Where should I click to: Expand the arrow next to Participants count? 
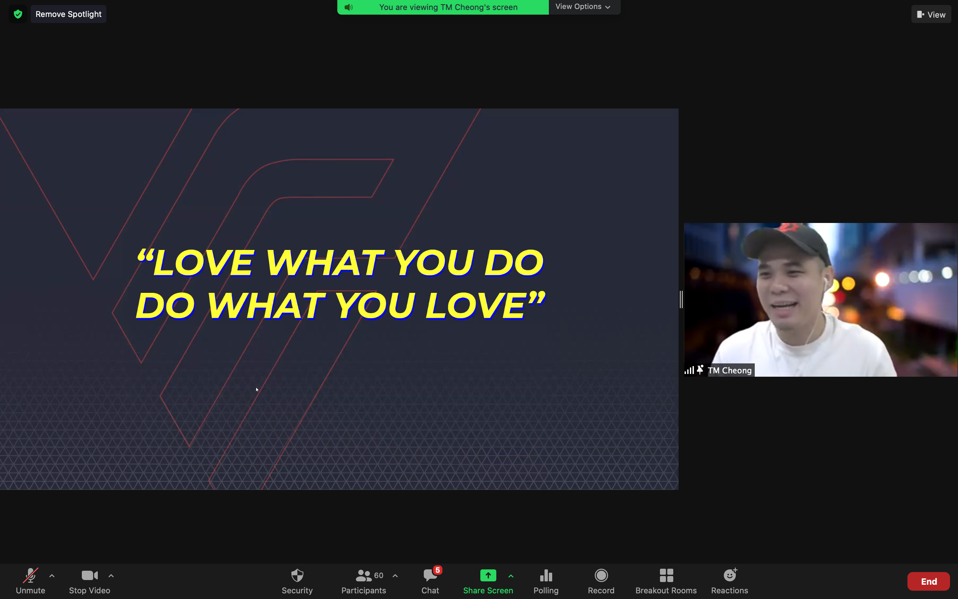pyautogui.click(x=395, y=576)
